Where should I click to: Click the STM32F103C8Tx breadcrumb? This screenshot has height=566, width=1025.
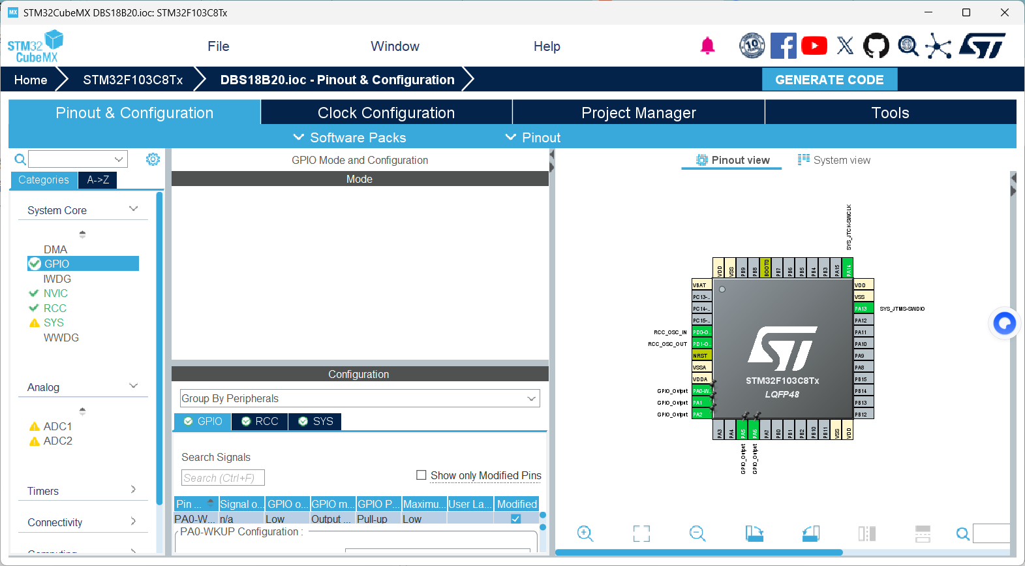(x=132, y=80)
